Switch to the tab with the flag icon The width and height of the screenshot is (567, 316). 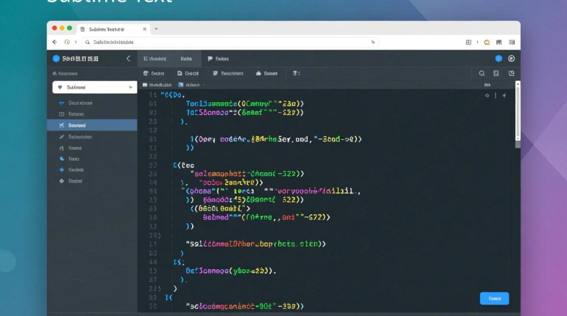[218, 59]
